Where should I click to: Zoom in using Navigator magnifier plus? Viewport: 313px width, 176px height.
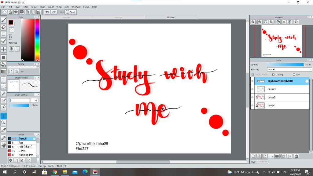(260, 22)
